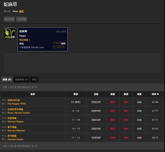
Task: Open the Foe Reaper 4000 link
Action: click(x=16, y=104)
